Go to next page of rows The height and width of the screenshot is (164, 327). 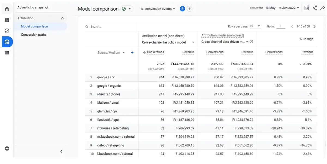[314, 26]
